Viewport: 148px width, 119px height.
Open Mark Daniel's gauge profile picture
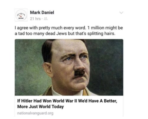click(21, 15)
